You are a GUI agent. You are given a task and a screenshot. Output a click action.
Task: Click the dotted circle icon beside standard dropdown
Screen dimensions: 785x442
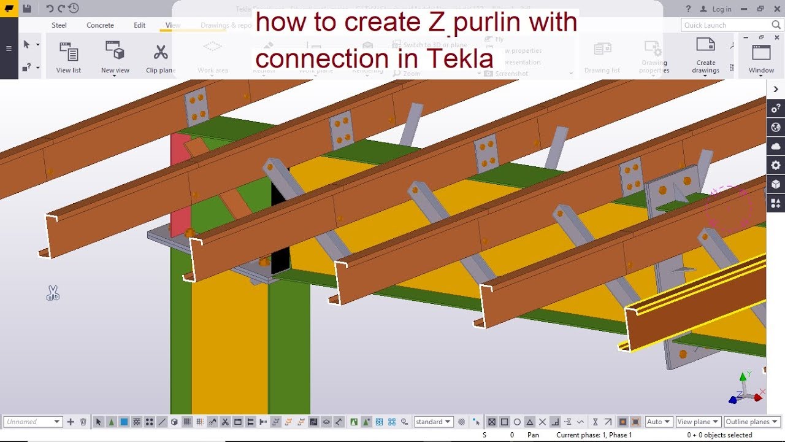pos(462,422)
